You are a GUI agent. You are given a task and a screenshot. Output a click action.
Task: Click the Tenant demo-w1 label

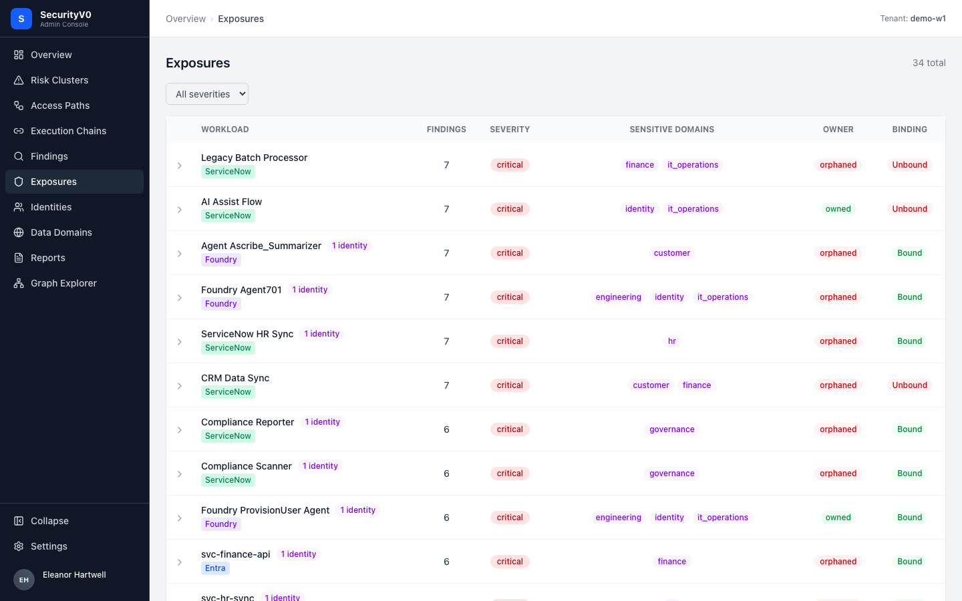click(x=913, y=19)
